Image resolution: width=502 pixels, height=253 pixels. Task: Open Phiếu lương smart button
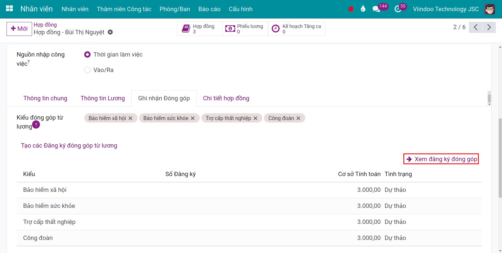click(x=245, y=29)
